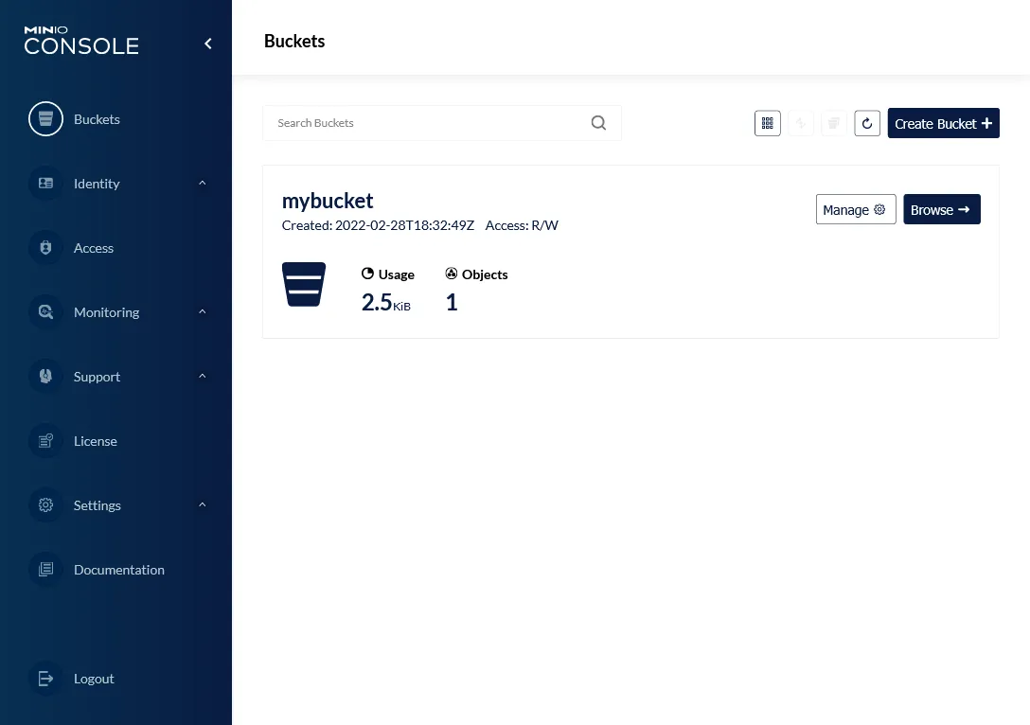Viewport: 1030px width, 725px height.
Task: Click the Settings gear icon in sidebar
Action: pos(45,505)
